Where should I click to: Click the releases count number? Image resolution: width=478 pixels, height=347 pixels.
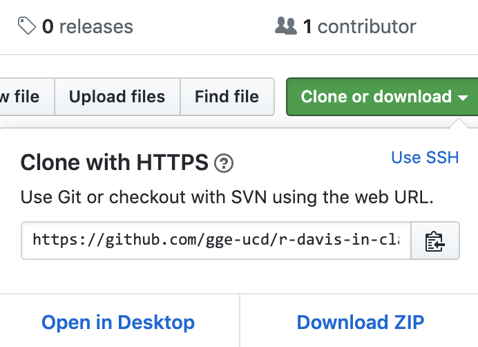[48, 26]
